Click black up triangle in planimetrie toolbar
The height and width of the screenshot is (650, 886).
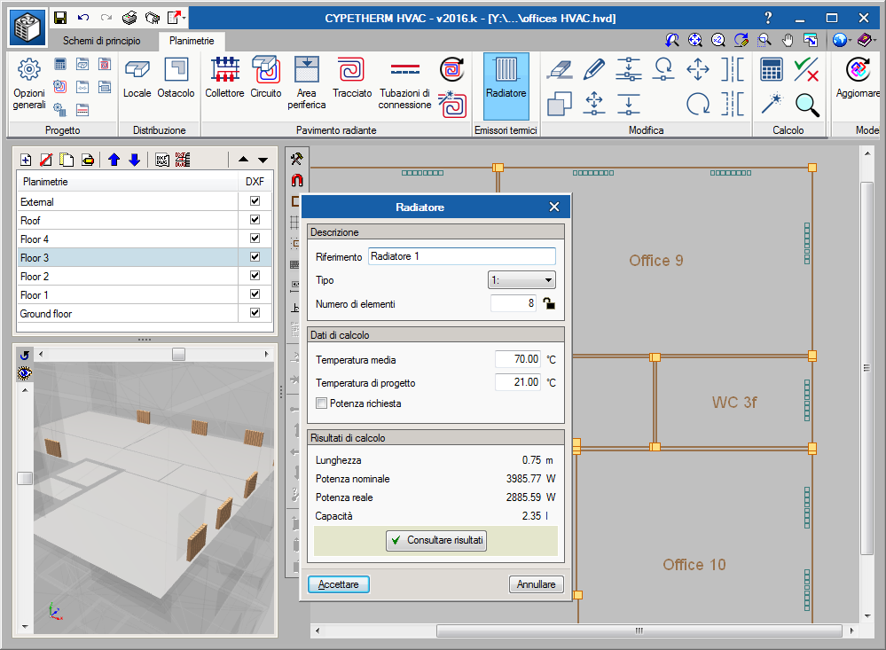tap(244, 160)
